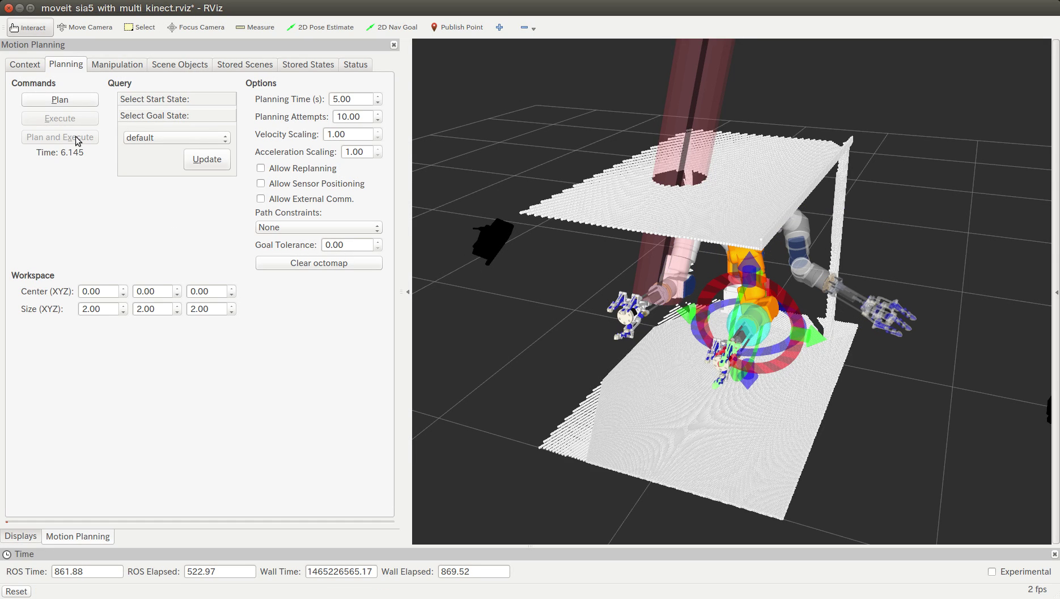Viewport: 1060px width, 599px height.
Task: Open the default state dropdown
Action: (177, 138)
